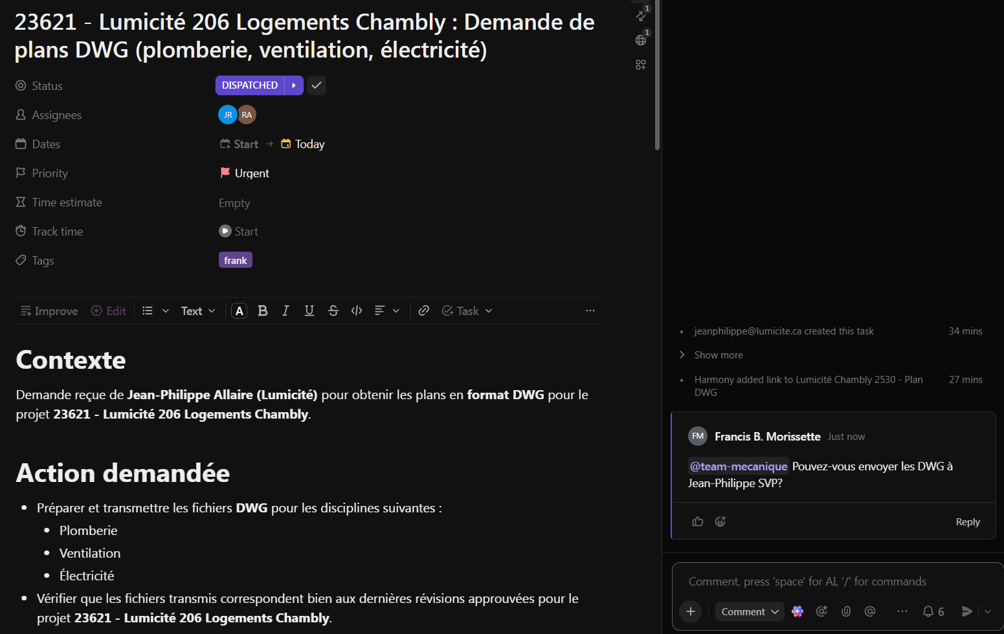
Task: Click the DISPATCHED status button
Action: pyautogui.click(x=250, y=85)
